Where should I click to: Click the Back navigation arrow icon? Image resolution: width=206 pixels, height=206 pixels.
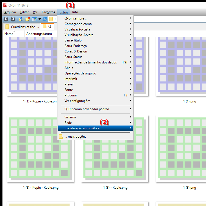[6, 19]
